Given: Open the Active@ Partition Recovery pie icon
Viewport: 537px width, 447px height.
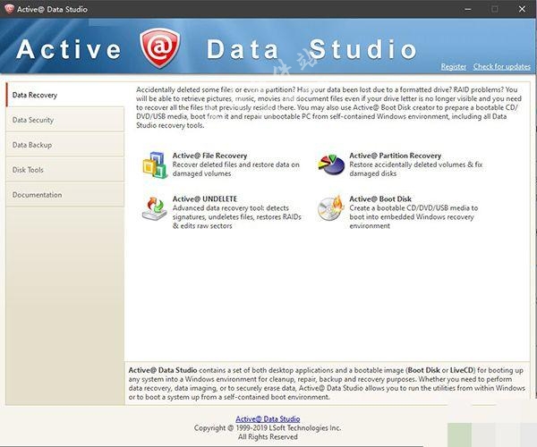Looking at the screenshot, I should [x=331, y=164].
